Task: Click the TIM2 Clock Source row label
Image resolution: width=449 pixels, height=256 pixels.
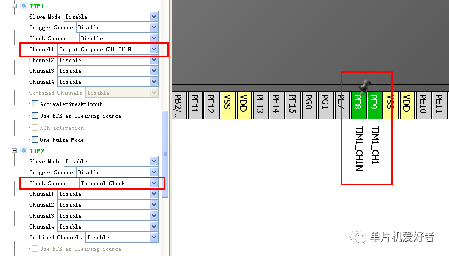Action: coord(48,183)
